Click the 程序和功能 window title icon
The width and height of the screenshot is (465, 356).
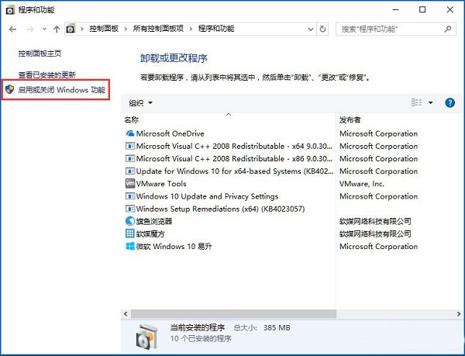click(x=10, y=10)
